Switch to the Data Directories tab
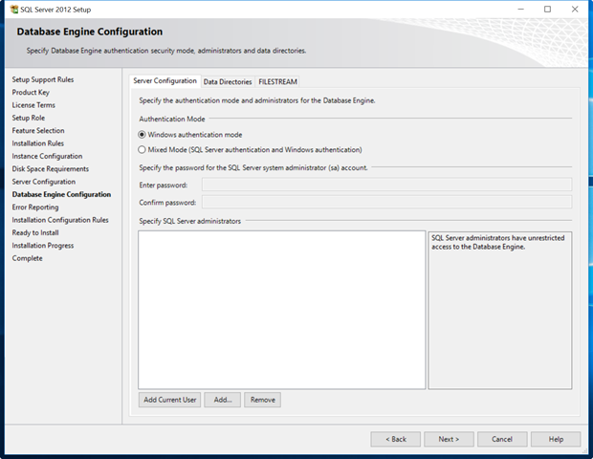 click(228, 82)
